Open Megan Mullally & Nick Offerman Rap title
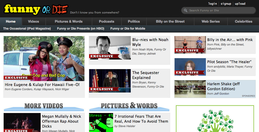This screenshot has height=132, width=259. (61, 121)
